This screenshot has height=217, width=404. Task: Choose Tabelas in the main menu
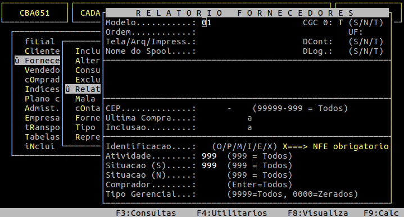coord(42,136)
